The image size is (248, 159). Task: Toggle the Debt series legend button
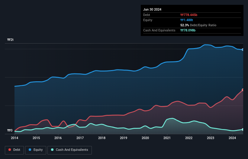(14, 150)
